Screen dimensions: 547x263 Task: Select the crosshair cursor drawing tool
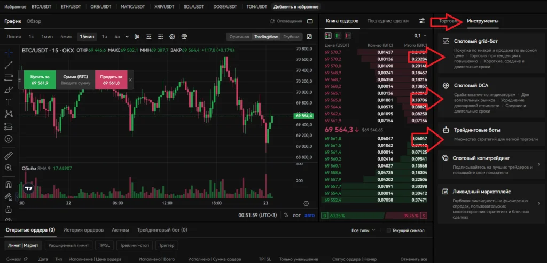click(9, 53)
